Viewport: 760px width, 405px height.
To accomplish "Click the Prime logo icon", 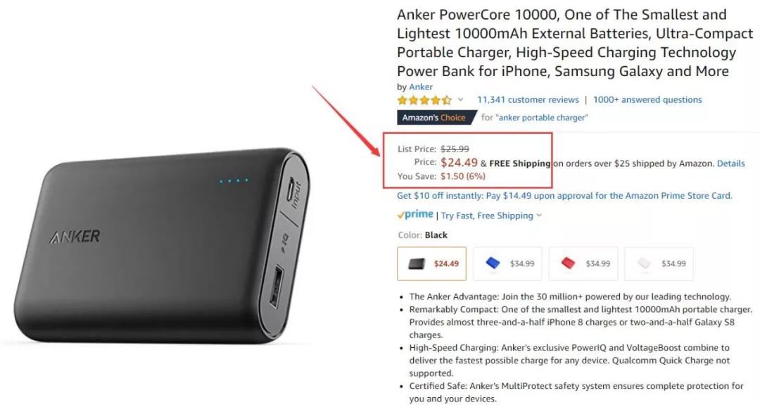I will tap(415, 215).
